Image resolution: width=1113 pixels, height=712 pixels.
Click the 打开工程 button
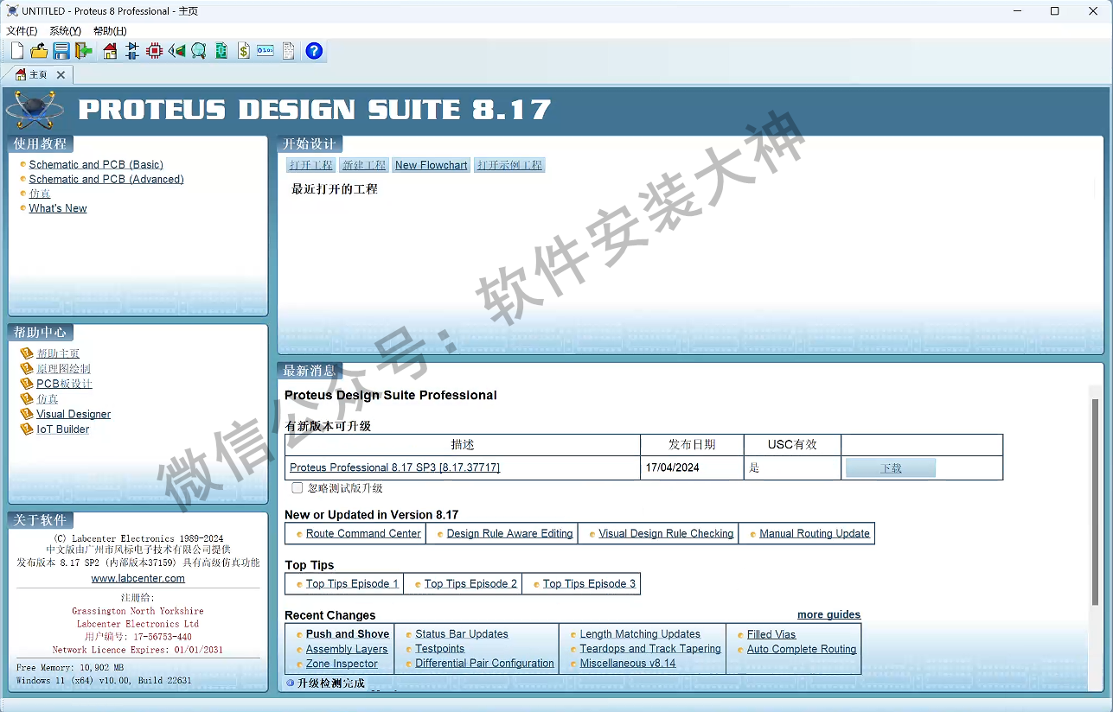click(x=311, y=165)
